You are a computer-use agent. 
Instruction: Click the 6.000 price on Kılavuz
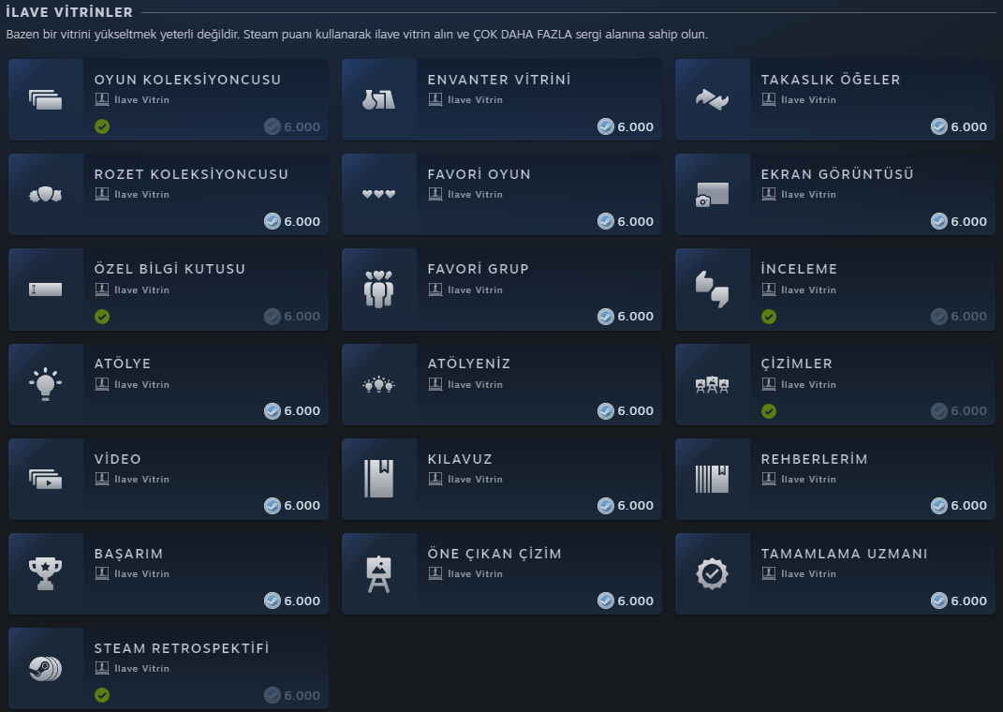[x=635, y=505]
